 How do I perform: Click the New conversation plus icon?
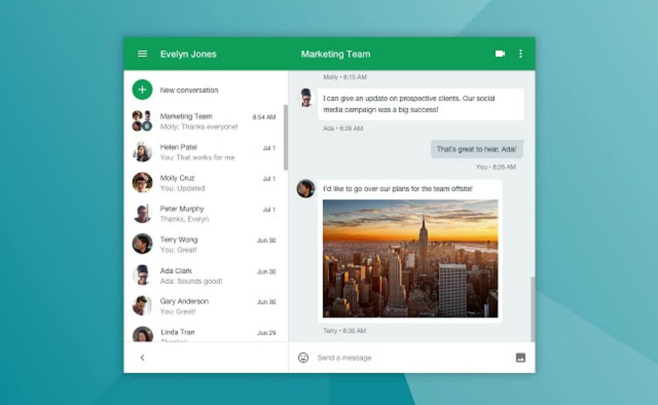coord(142,89)
